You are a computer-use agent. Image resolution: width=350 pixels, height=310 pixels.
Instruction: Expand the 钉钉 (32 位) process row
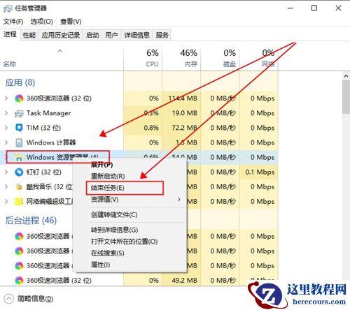6,172
